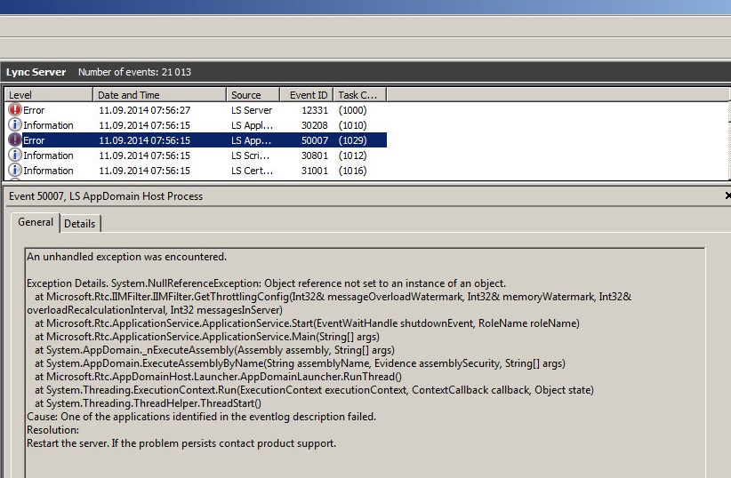
Task: Click the _nExecuteAssembly stack trace line
Action: (214, 350)
